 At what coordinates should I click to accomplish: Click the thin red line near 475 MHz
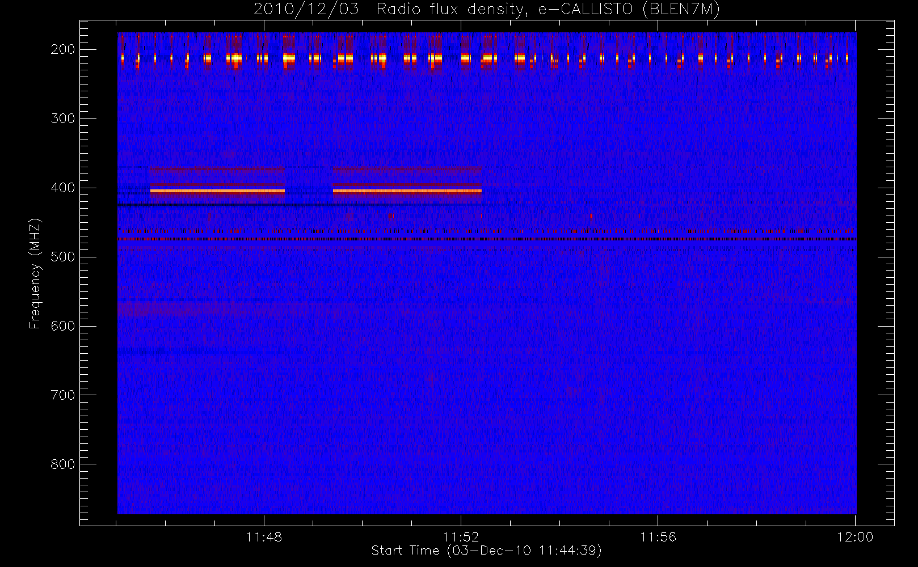point(487,239)
